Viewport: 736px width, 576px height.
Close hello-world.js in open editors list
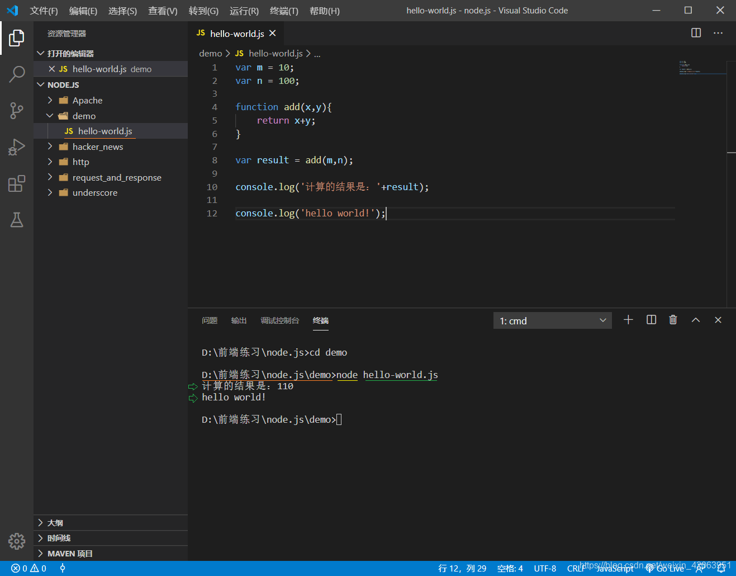click(x=52, y=69)
